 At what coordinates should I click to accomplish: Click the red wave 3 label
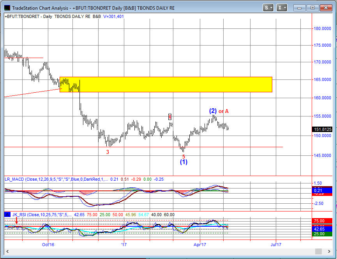click(108, 152)
